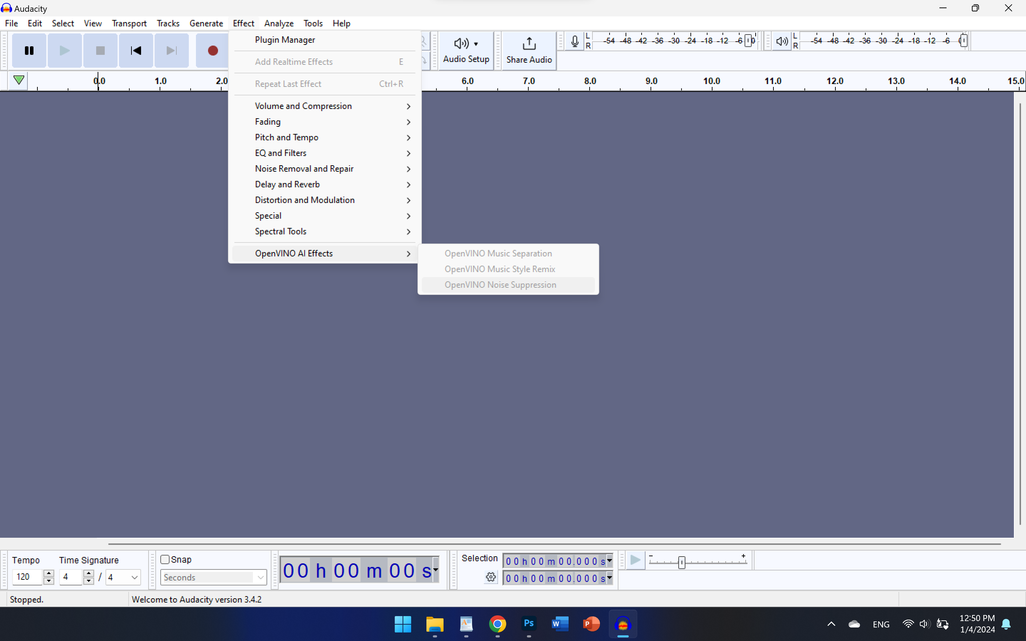Open selection end time format dropdown
This screenshot has width=1026, height=641.
click(610, 578)
